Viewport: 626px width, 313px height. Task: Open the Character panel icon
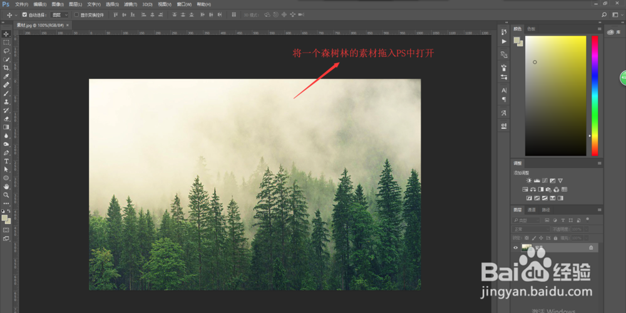point(504,90)
